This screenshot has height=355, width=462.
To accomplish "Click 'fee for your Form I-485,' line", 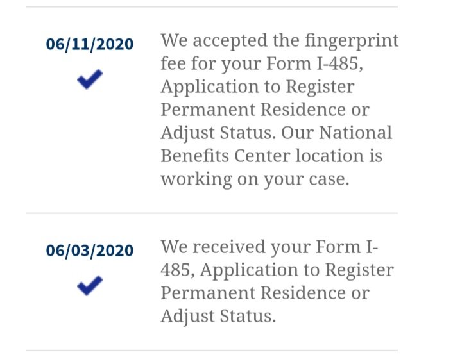I will point(262,63).
